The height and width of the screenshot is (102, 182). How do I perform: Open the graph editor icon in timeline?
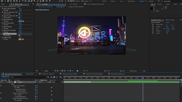click(60, 77)
